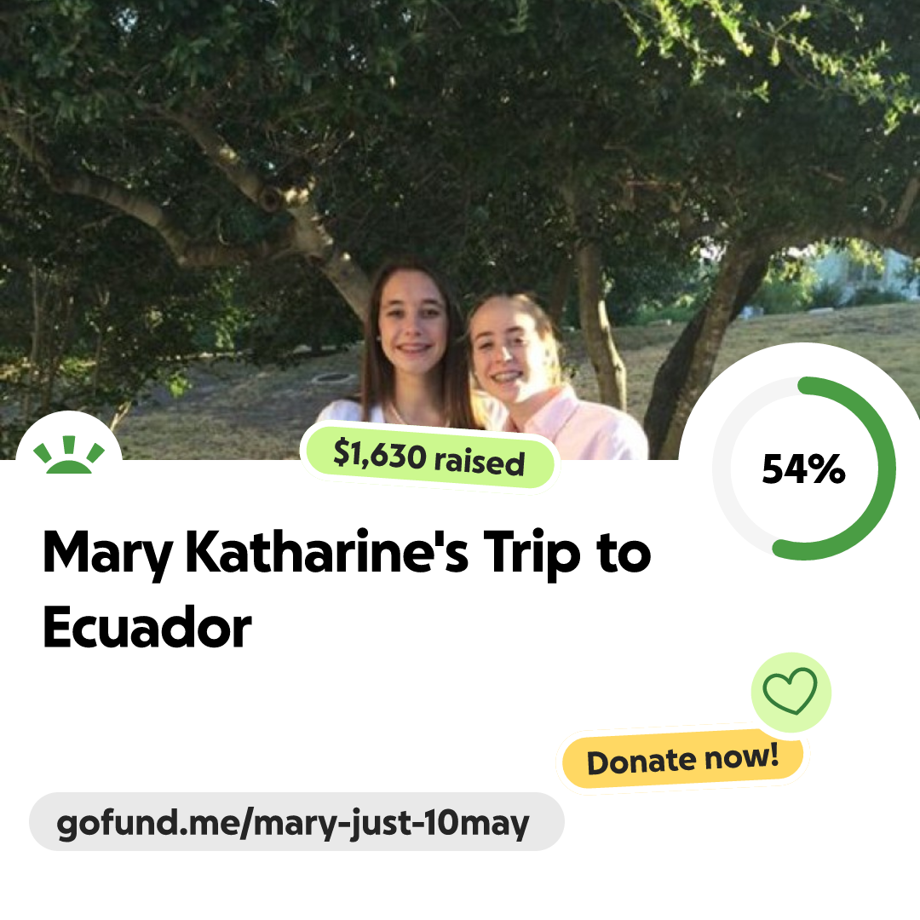The width and height of the screenshot is (920, 920).
Task: Click the round drain cover on the grass
Action: (333, 378)
